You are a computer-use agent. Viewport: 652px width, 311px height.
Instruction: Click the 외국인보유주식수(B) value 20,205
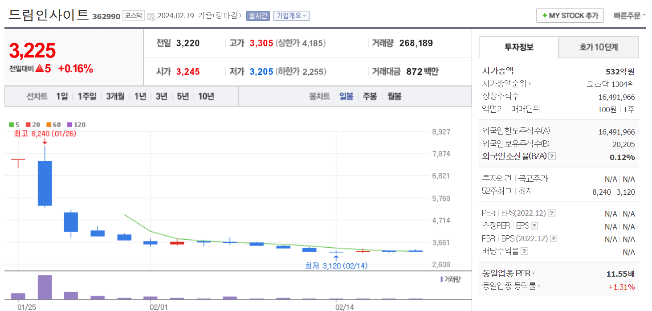[x=624, y=144]
